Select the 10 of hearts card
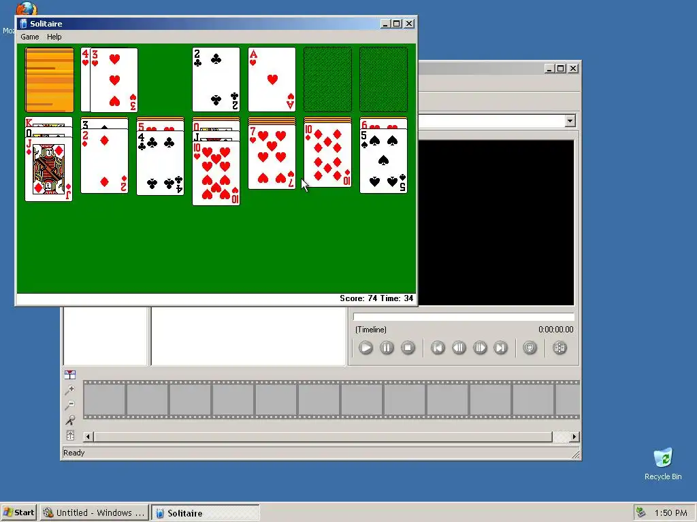The width and height of the screenshot is (697, 522). [x=216, y=173]
